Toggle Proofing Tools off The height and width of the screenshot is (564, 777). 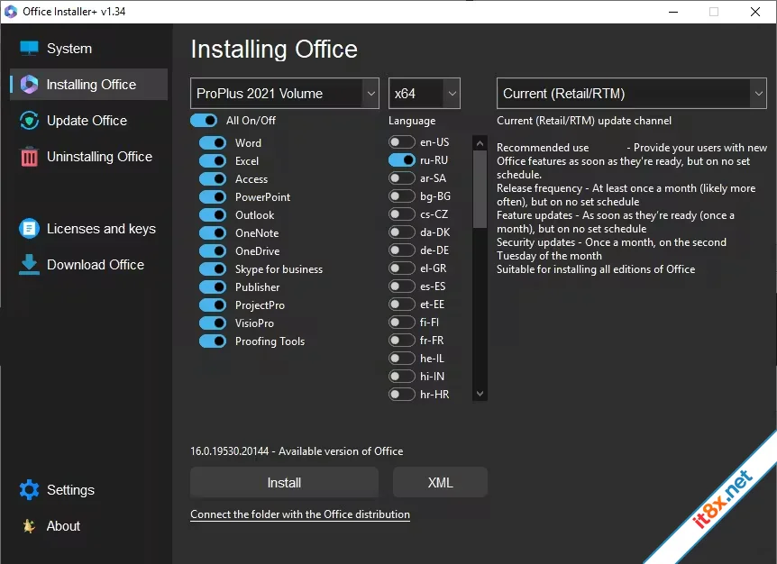click(213, 341)
